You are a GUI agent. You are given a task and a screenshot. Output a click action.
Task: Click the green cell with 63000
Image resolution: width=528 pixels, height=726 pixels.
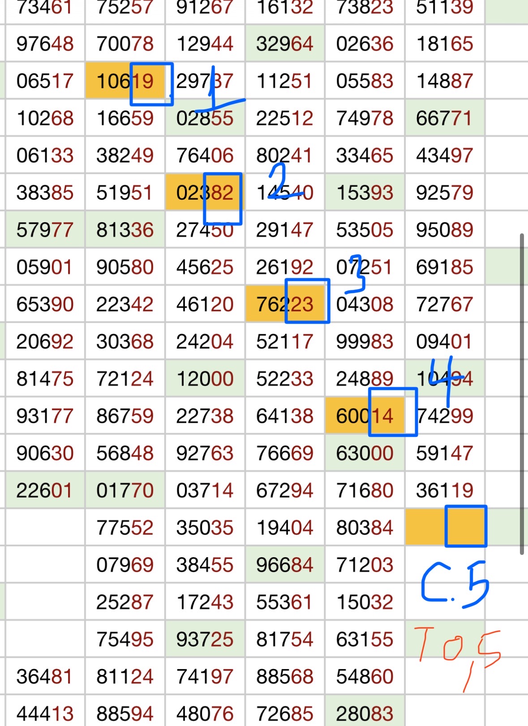[365, 453]
